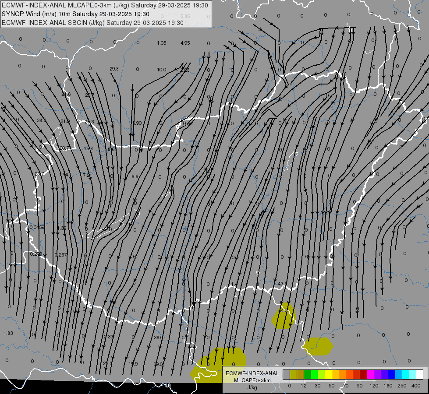Select the purple swatch right of 120
The height and width of the screenshot is (394, 429).
pos(378,374)
